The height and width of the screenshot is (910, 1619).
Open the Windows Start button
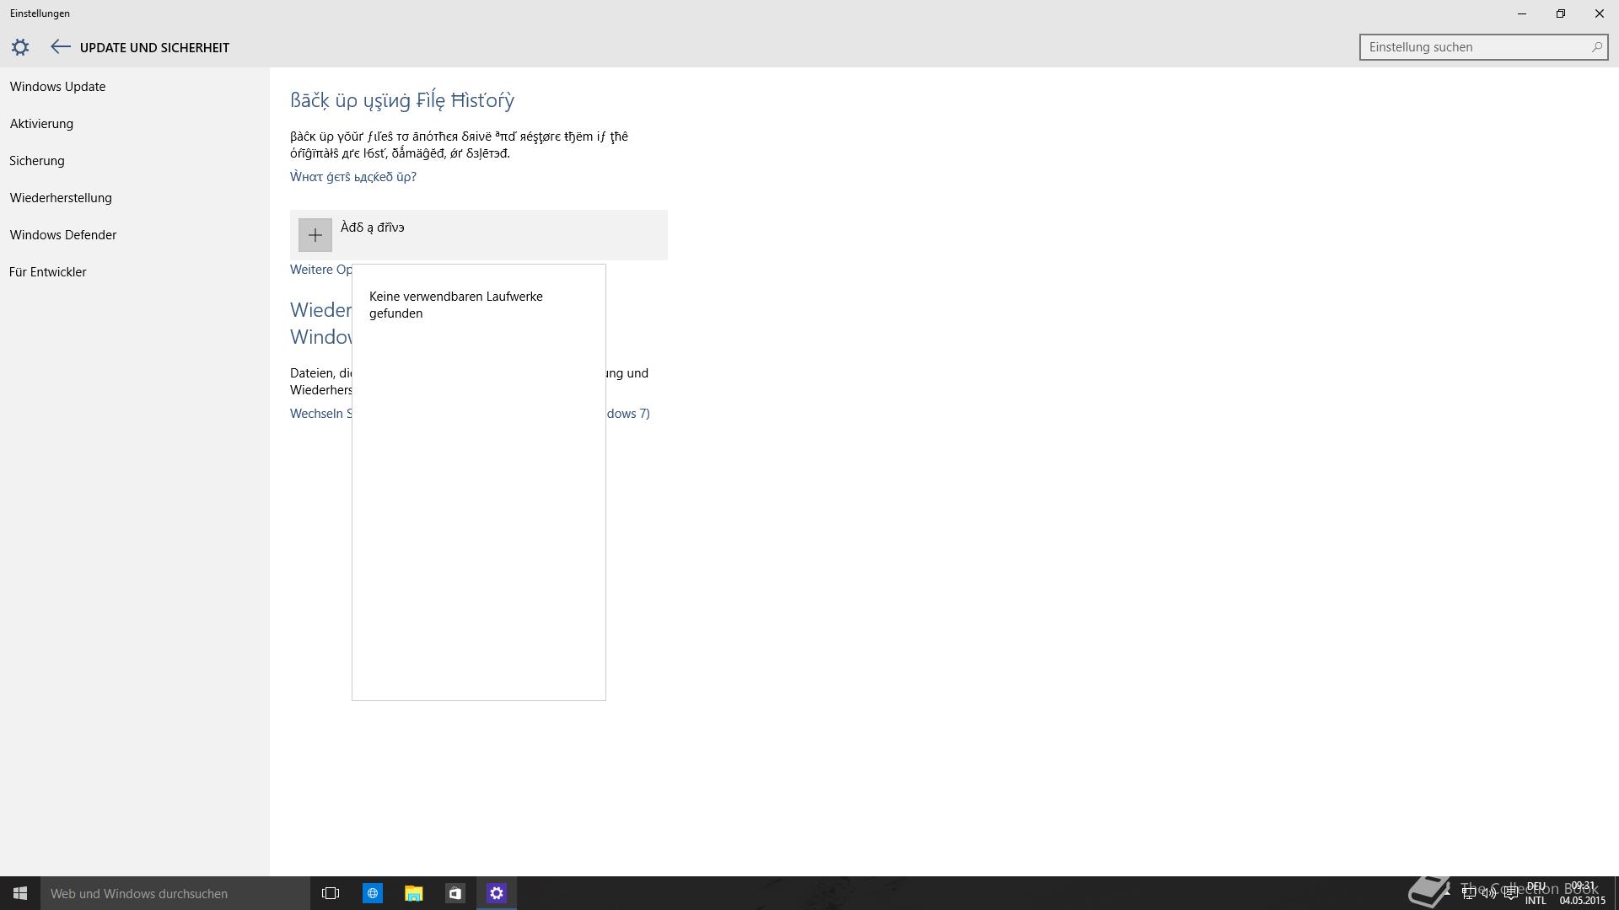click(x=20, y=893)
